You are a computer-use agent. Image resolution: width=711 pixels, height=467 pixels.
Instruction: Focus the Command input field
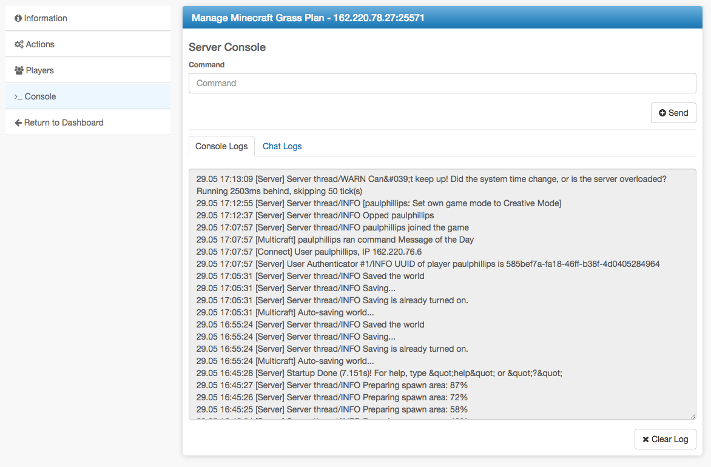442,83
